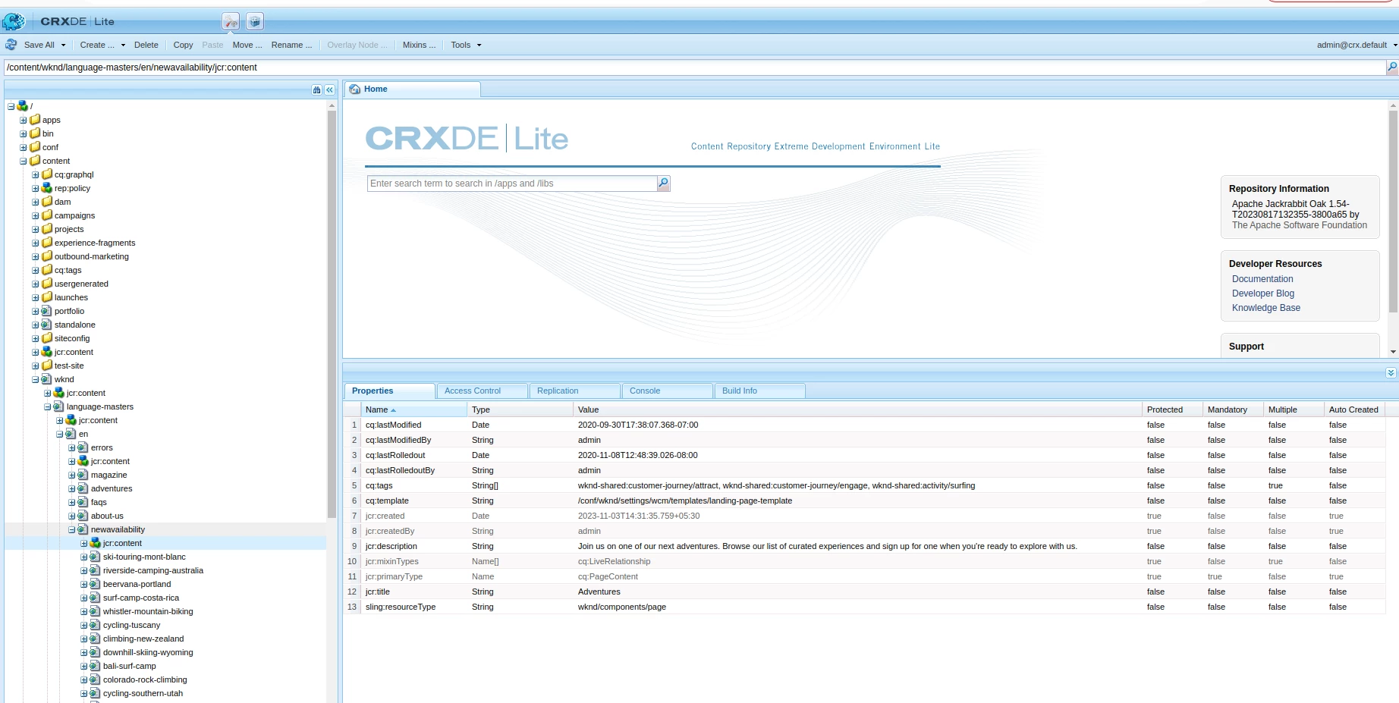Viewport: 1399px width, 703px height.
Task: Click the Value column header
Action: click(x=857, y=410)
